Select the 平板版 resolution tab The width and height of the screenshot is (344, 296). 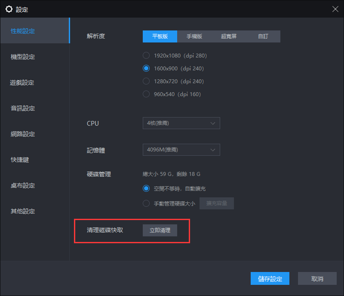(160, 36)
